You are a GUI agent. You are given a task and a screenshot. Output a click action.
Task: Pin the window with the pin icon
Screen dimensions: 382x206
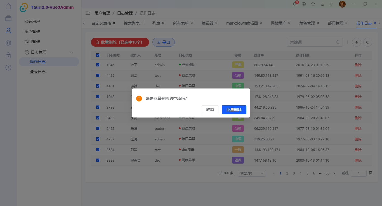click(331, 4)
